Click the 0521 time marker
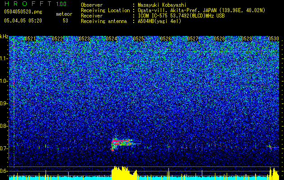This screenshot has height=180, width=284. (x=30, y=39)
